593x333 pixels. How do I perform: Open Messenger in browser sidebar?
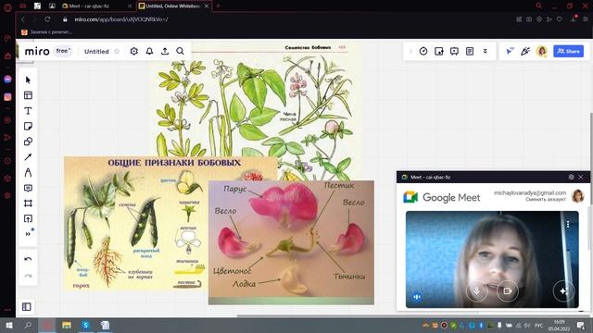pos(7,80)
